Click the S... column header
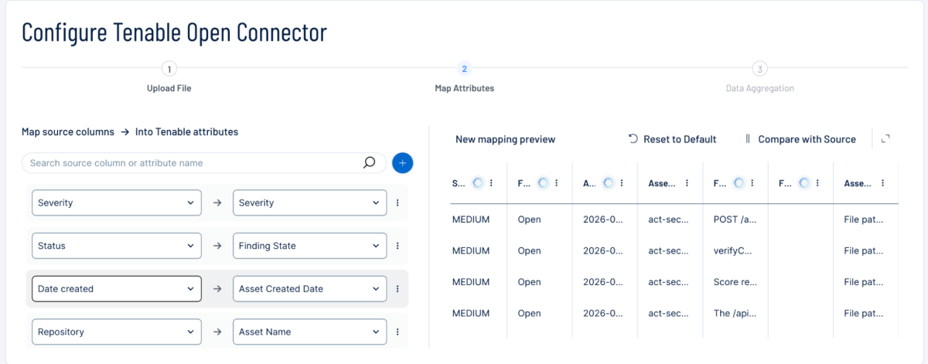This screenshot has width=928, height=364. (x=459, y=183)
